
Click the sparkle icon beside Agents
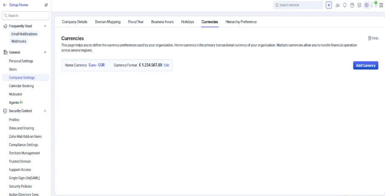[21, 102]
